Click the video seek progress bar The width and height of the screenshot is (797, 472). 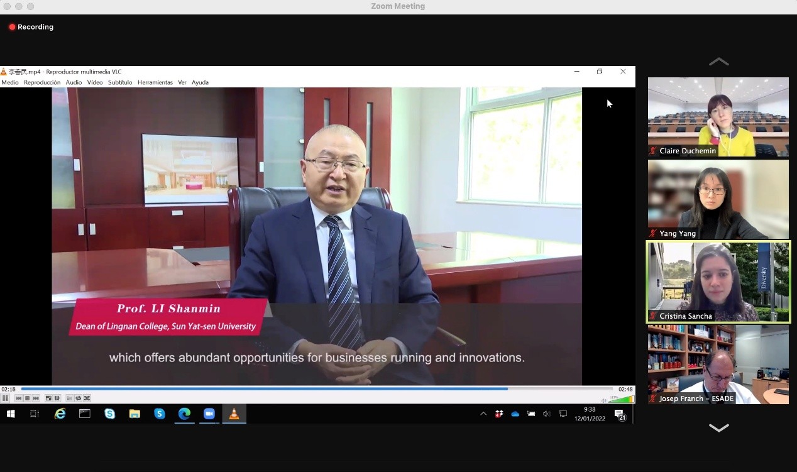[x=314, y=389]
